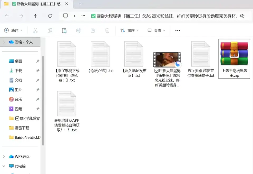Image resolution: width=253 pixels, height=174 pixels.
Task: Click the pin icon next to 文档
Action: coord(38,80)
